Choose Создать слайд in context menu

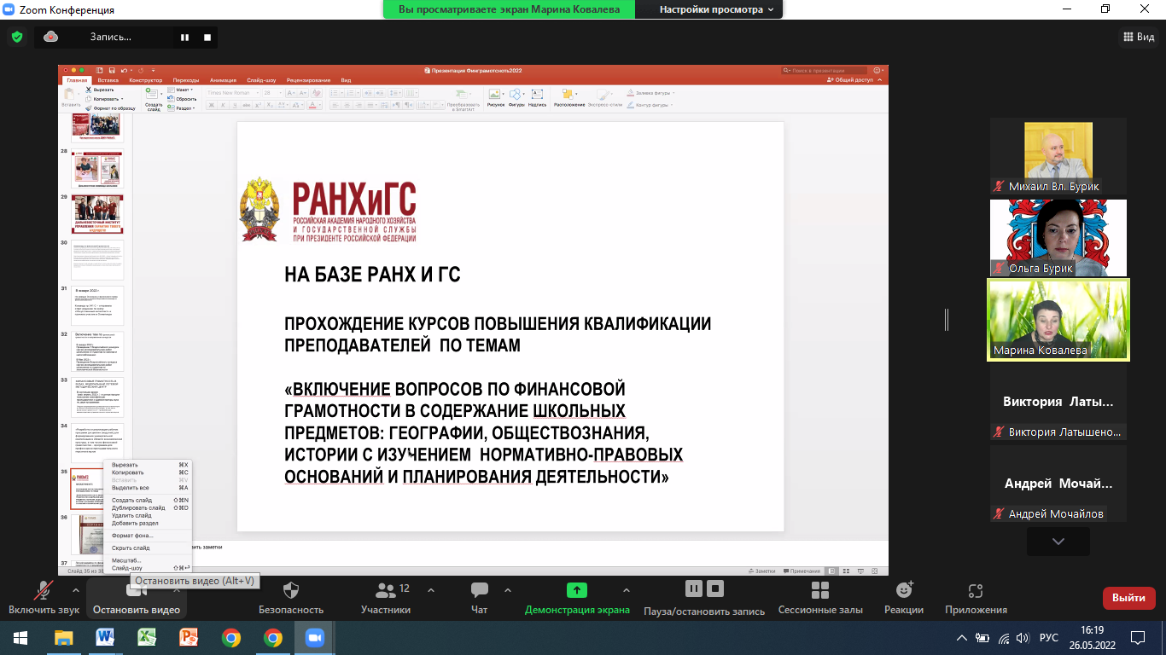(x=148, y=500)
